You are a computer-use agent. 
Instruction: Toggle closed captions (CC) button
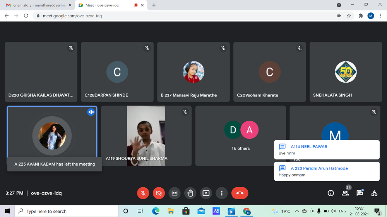click(175, 193)
